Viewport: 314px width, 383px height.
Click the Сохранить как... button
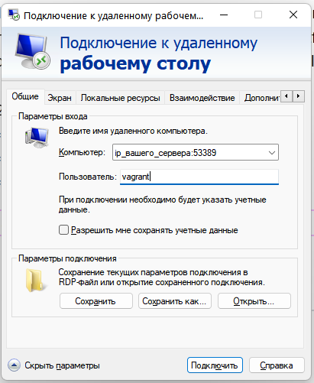(x=175, y=301)
